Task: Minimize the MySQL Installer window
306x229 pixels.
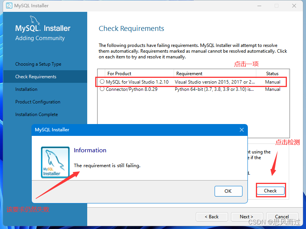Action: point(259,6)
